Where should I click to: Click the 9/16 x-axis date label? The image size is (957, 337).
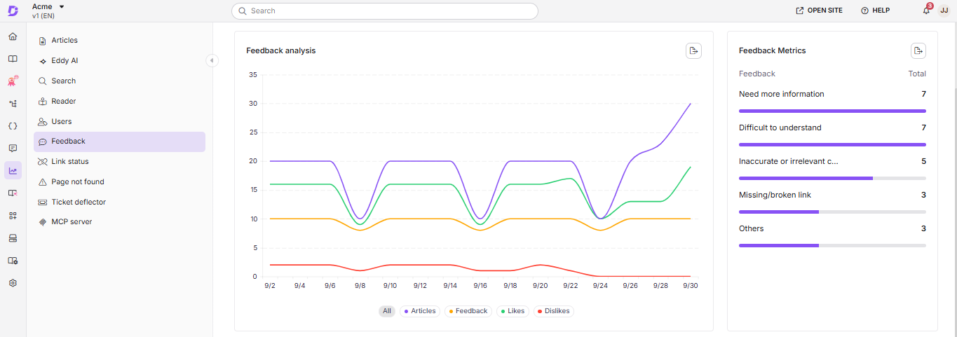(480, 286)
